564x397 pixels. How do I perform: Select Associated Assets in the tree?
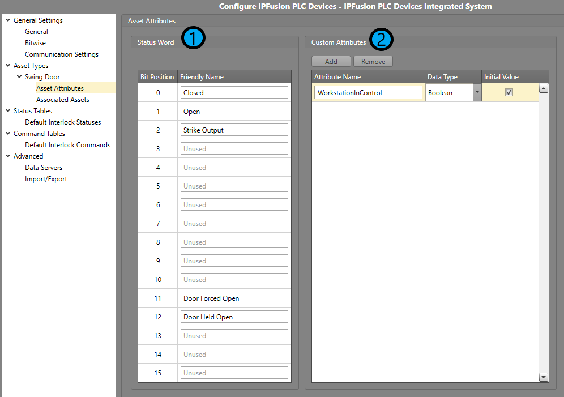click(62, 100)
